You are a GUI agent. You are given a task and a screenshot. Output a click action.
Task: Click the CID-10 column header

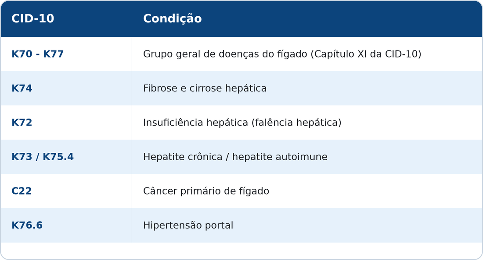pyautogui.click(x=32, y=18)
